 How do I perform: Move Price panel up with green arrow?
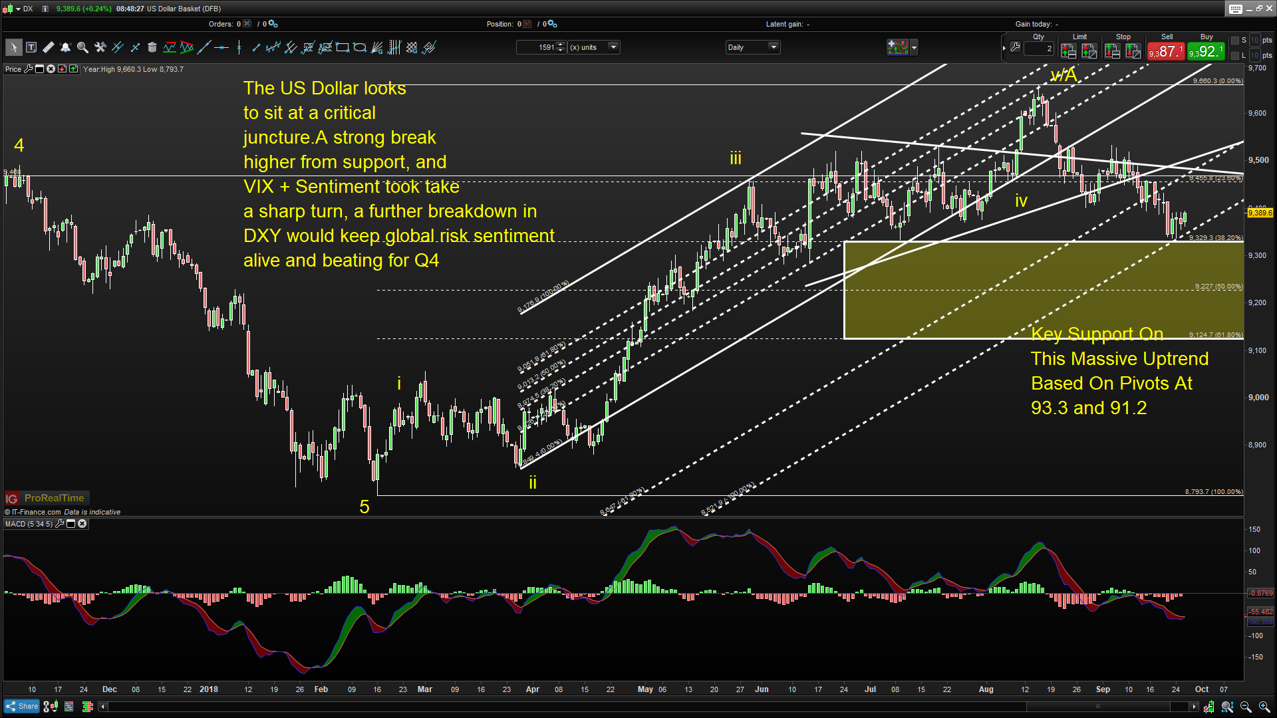(x=73, y=69)
